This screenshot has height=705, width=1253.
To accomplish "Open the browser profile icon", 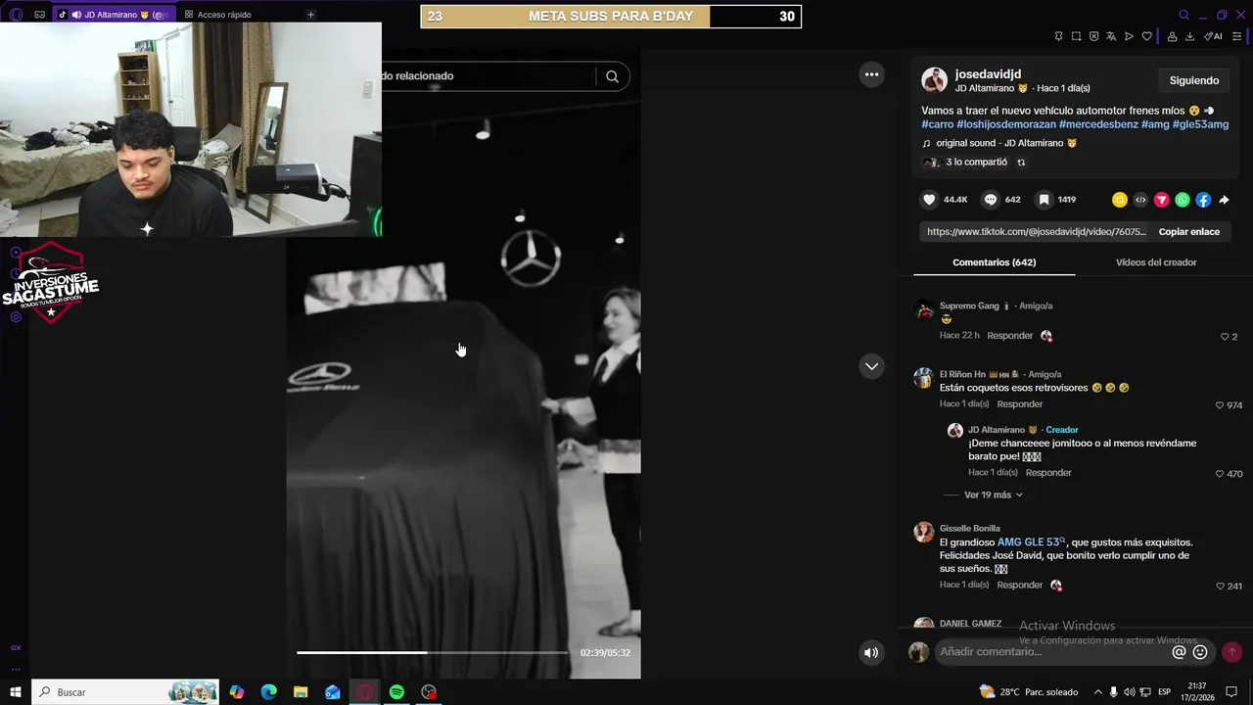I will coord(1172,36).
